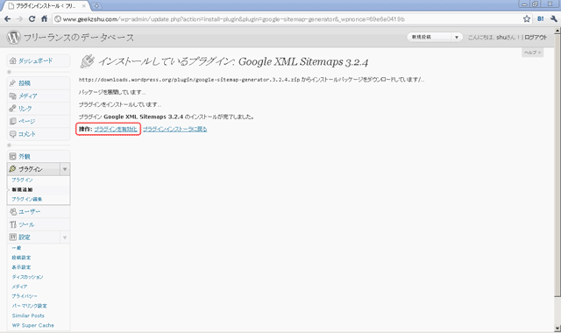Screen dimensions: 561x333
Task: Collapse the プラグイン menu arrow
Action: coord(65,169)
